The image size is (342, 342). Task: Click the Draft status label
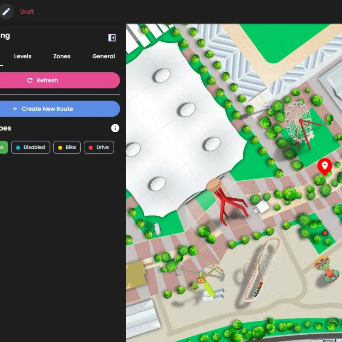pos(27,12)
